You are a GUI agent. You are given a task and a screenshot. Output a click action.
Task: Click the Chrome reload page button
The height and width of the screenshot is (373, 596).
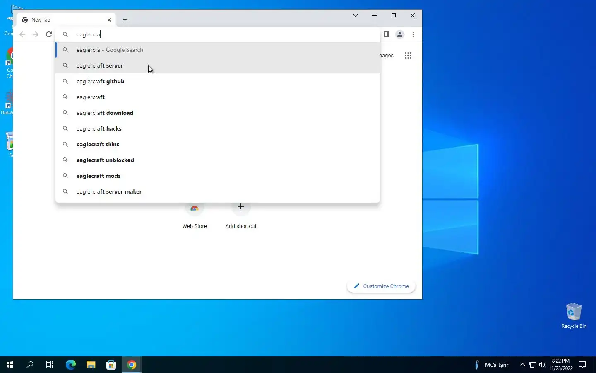(x=49, y=34)
